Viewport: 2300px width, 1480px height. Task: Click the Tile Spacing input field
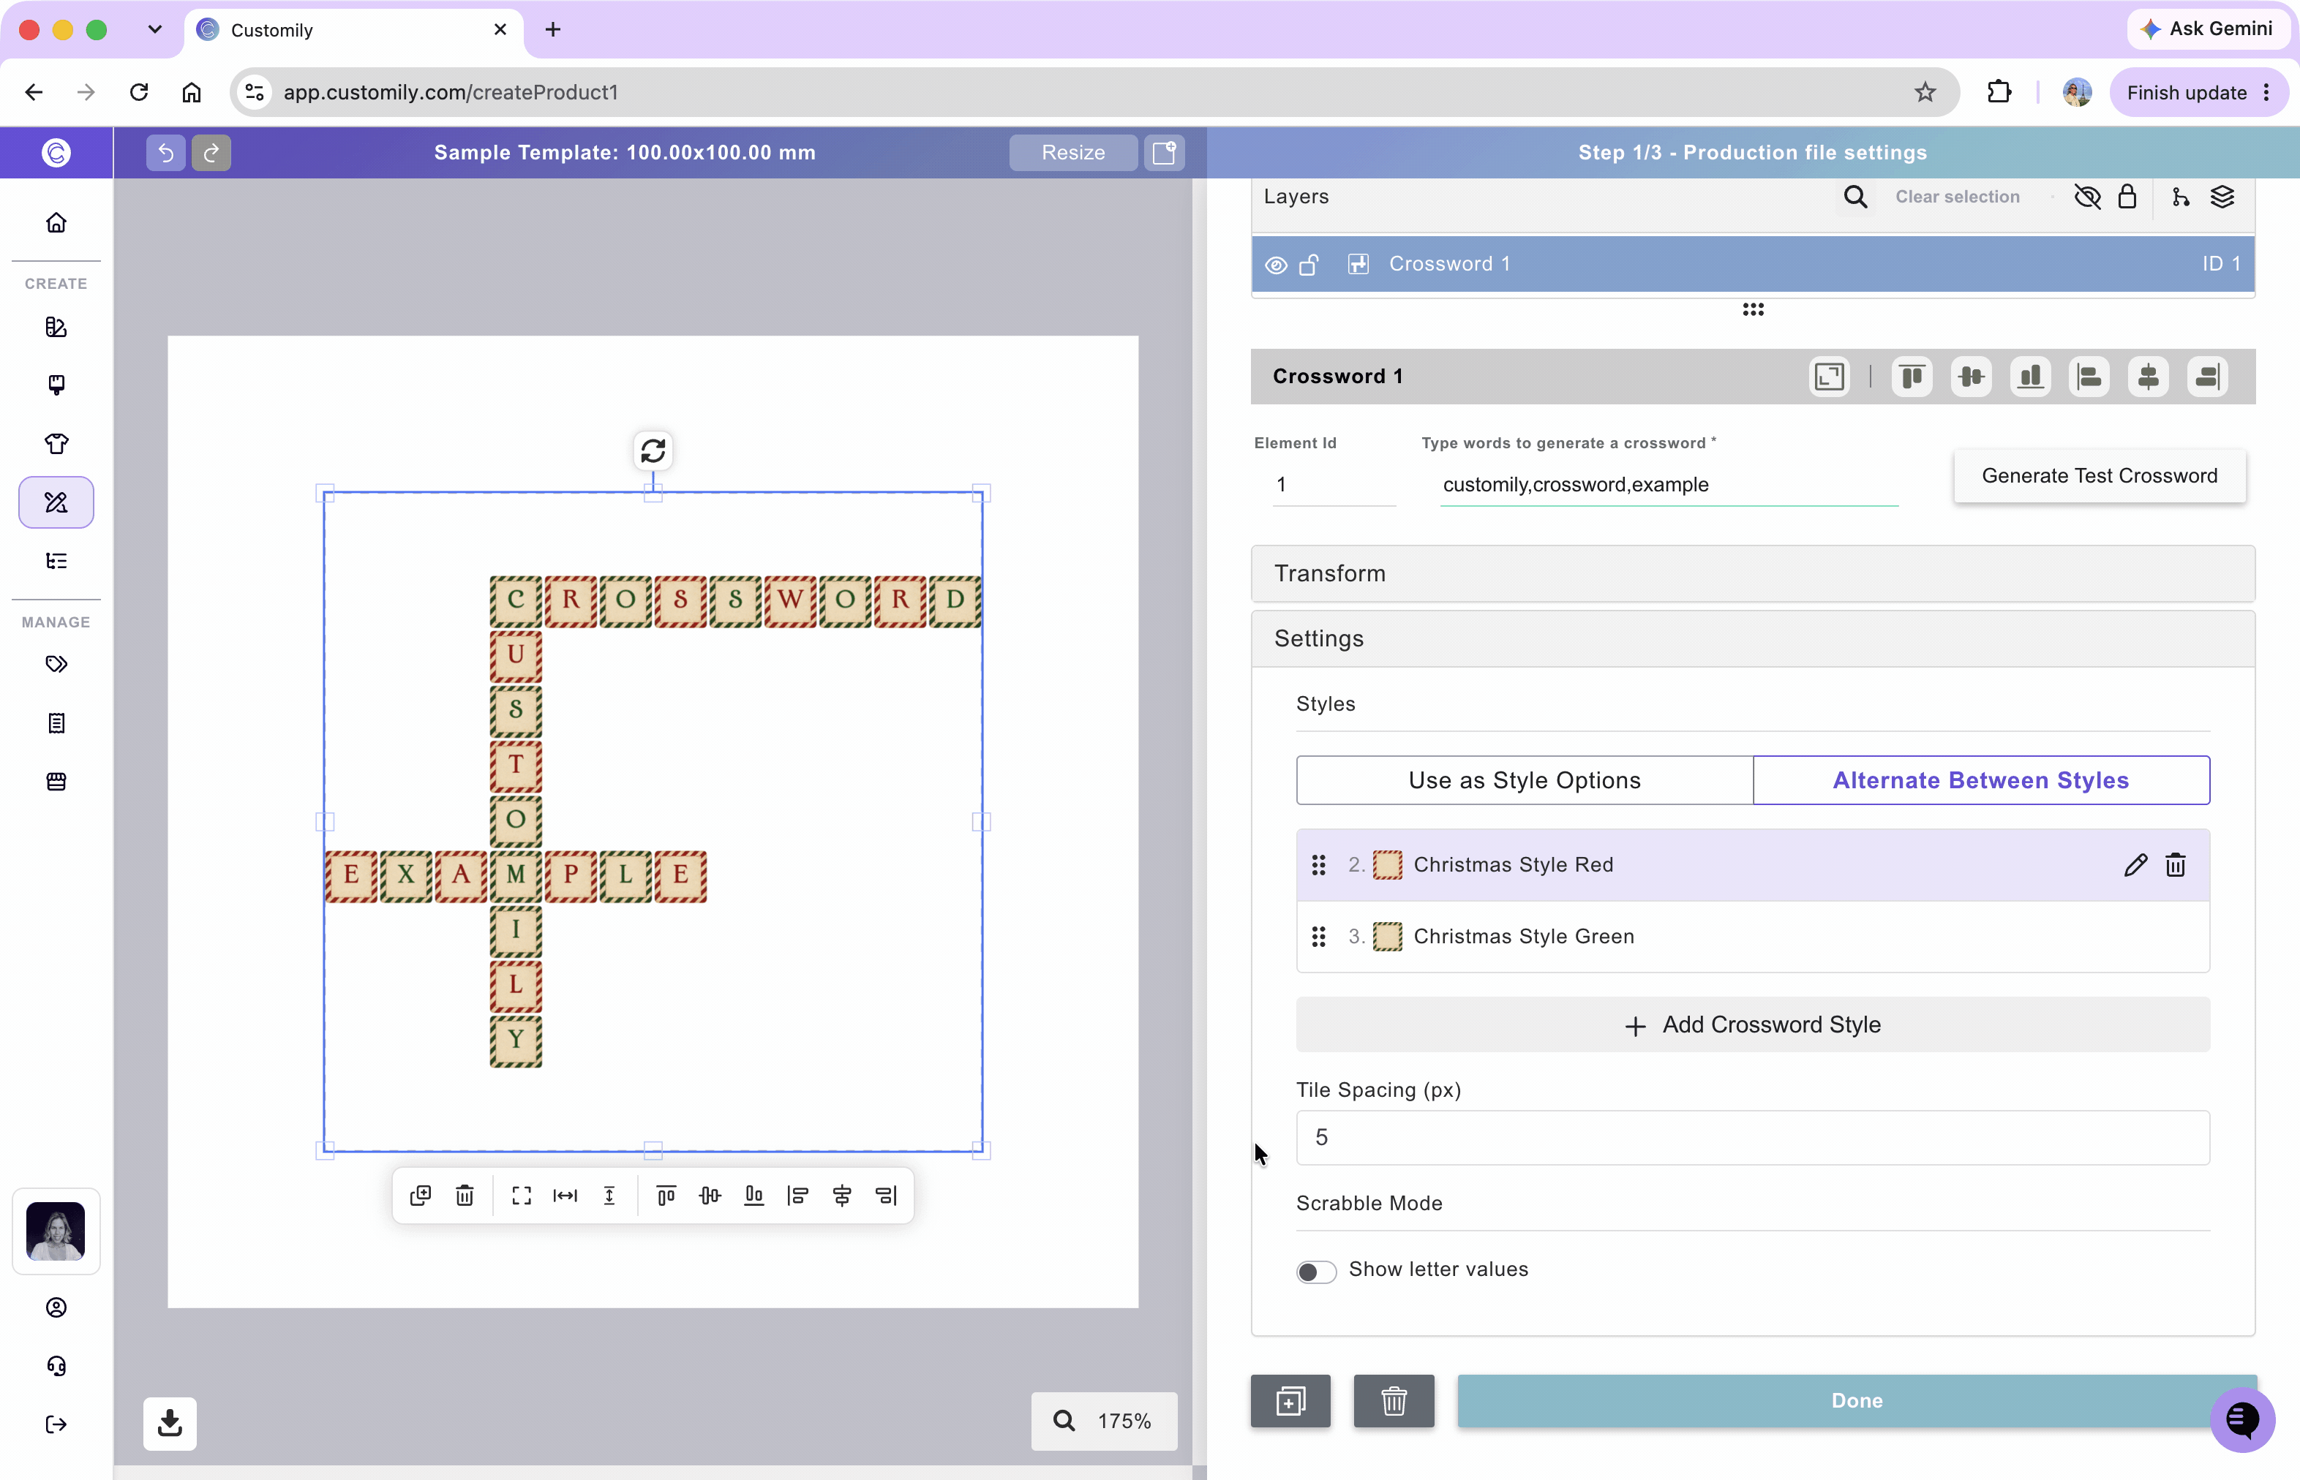[1752, 1138]
